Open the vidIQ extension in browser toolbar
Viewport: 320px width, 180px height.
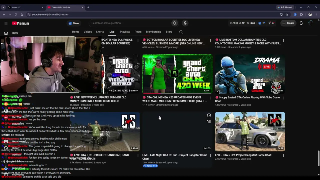click(x=295, y=14)
